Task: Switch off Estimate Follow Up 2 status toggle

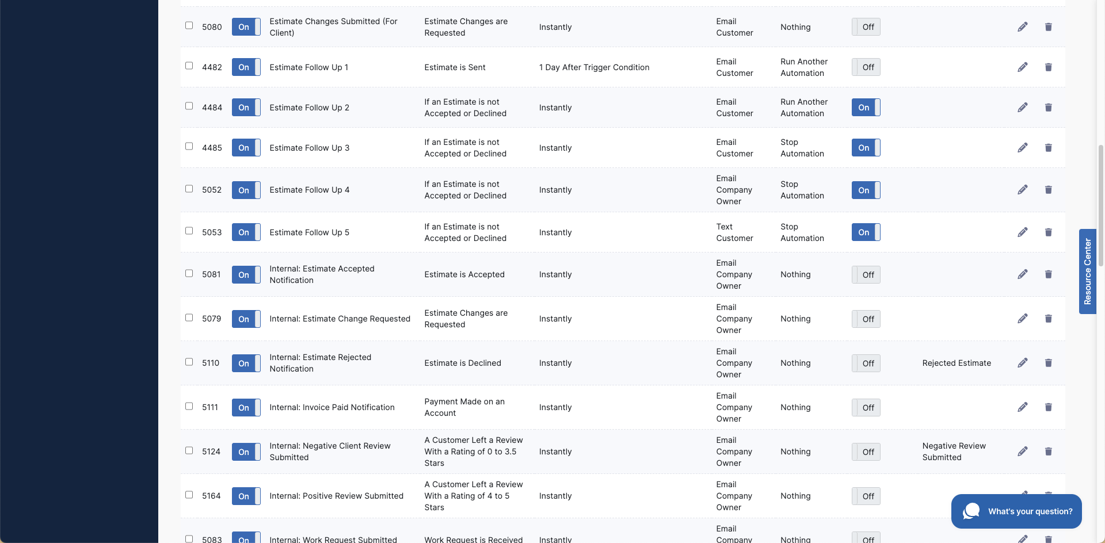Action: pos(246,108)
